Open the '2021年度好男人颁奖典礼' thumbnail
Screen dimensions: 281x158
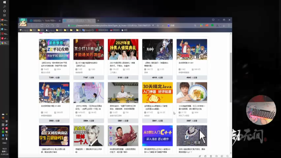click(x=123, y=50)
